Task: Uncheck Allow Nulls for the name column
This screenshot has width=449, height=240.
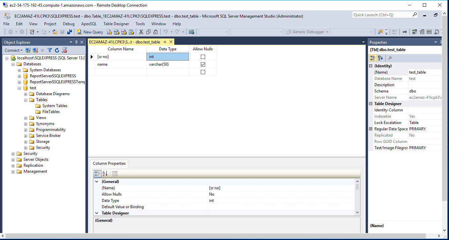Action: [203, 64]
